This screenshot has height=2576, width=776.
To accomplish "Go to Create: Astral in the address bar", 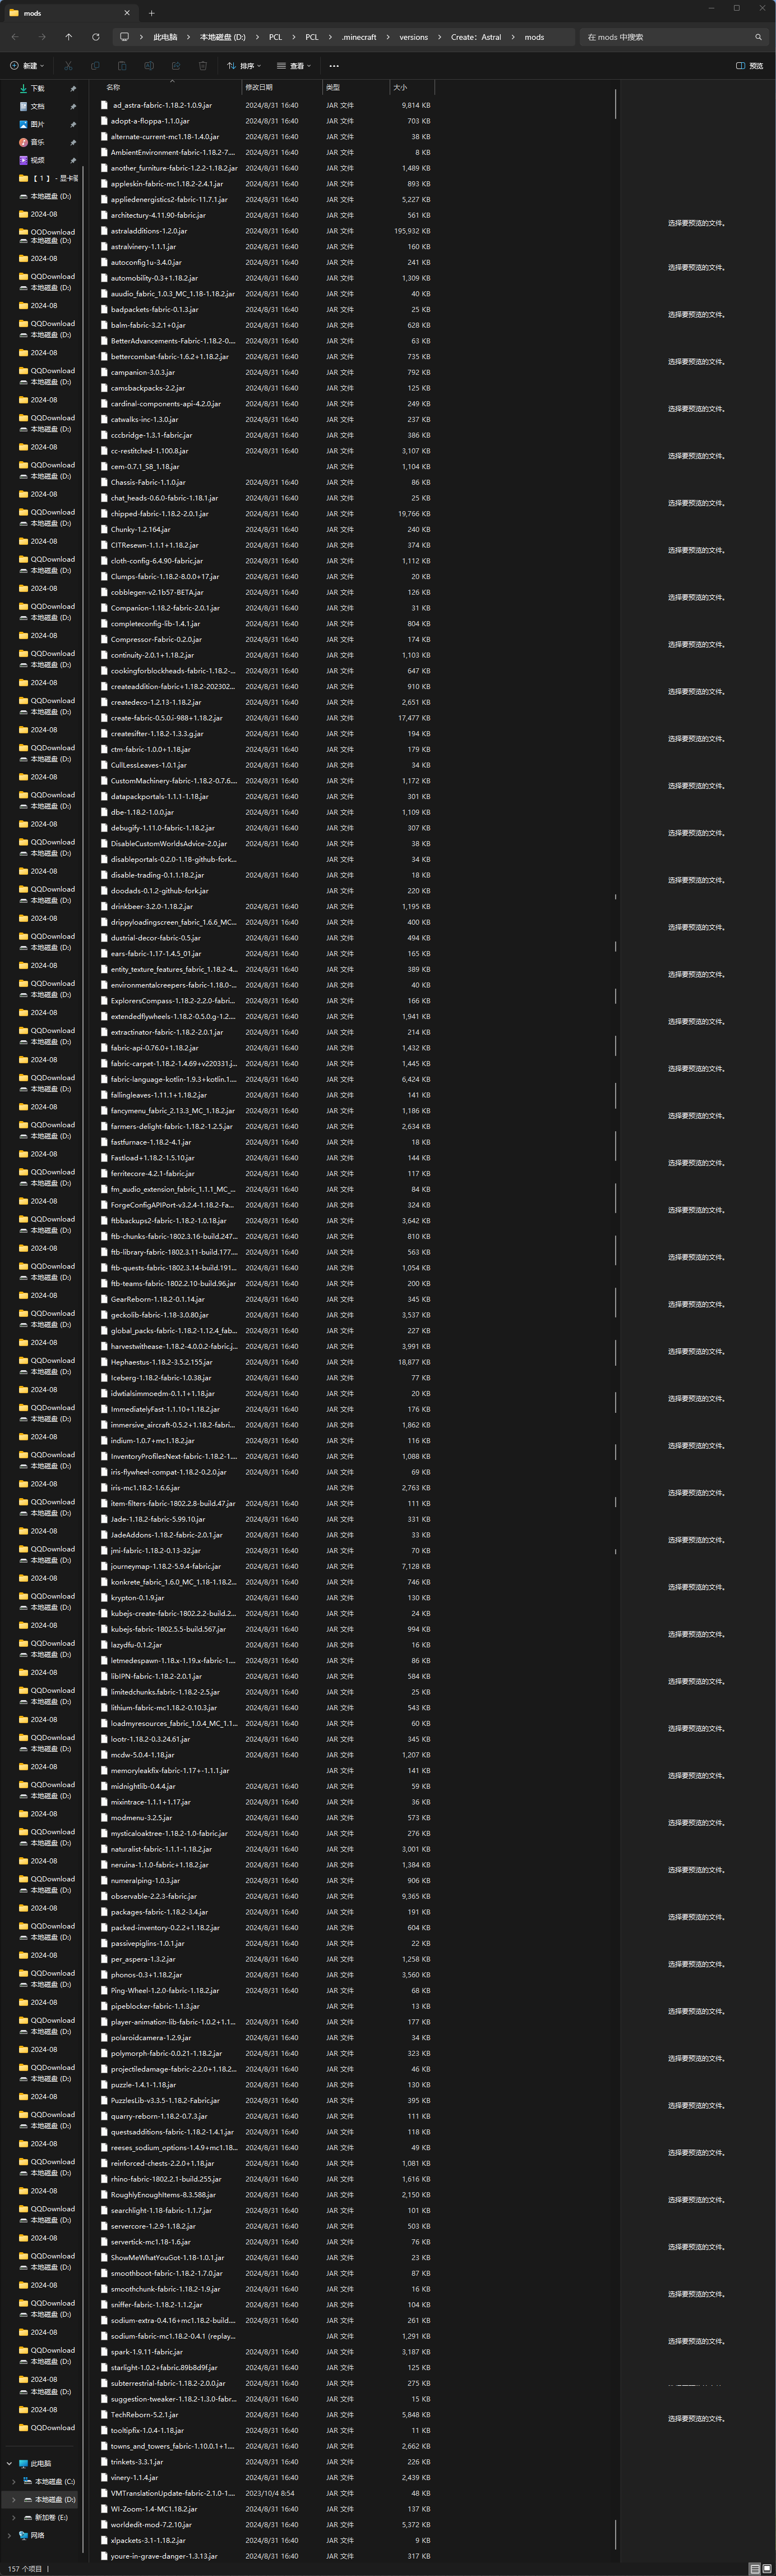I will click(x=477, y=37).
